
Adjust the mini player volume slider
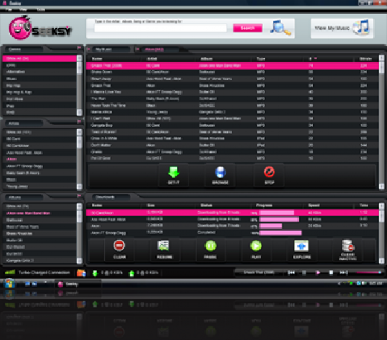coord(368,272)
